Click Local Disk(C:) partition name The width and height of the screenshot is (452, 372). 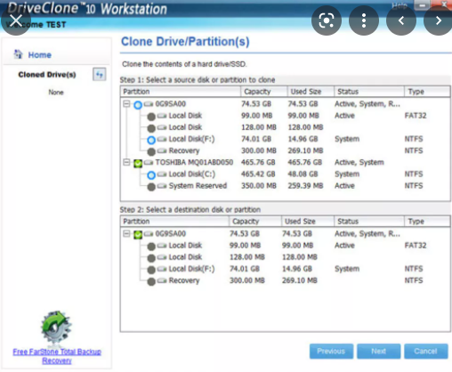coord(192,174)
